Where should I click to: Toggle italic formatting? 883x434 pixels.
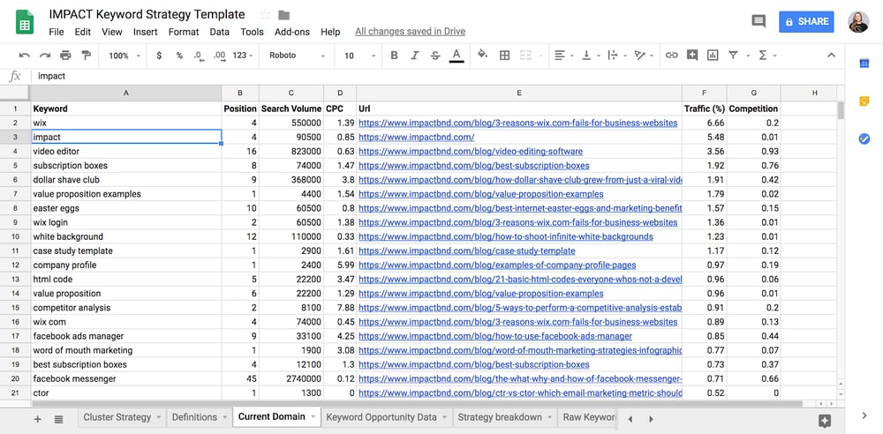pyautogui.click(x=415, y=56)
